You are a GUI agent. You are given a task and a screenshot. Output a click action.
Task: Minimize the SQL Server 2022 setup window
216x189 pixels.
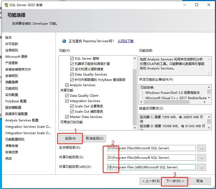185,5
